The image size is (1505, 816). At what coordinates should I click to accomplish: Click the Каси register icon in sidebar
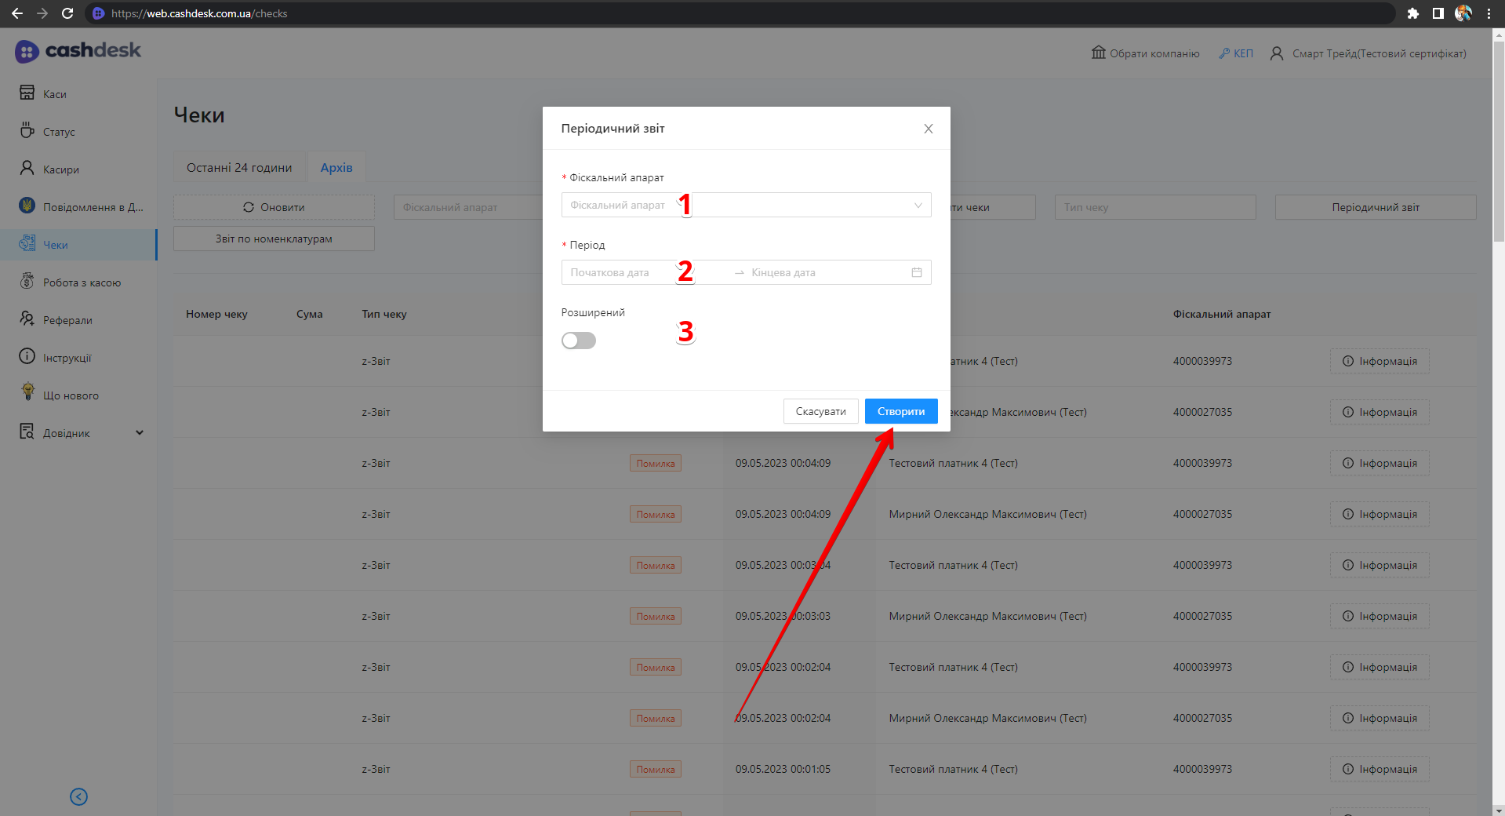coord(27,93)
